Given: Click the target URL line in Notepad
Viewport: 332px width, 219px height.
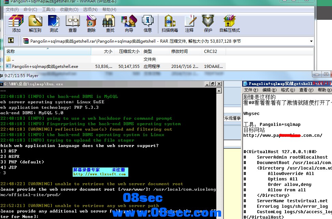Looking at the screenshot, I should click(283, 135).
